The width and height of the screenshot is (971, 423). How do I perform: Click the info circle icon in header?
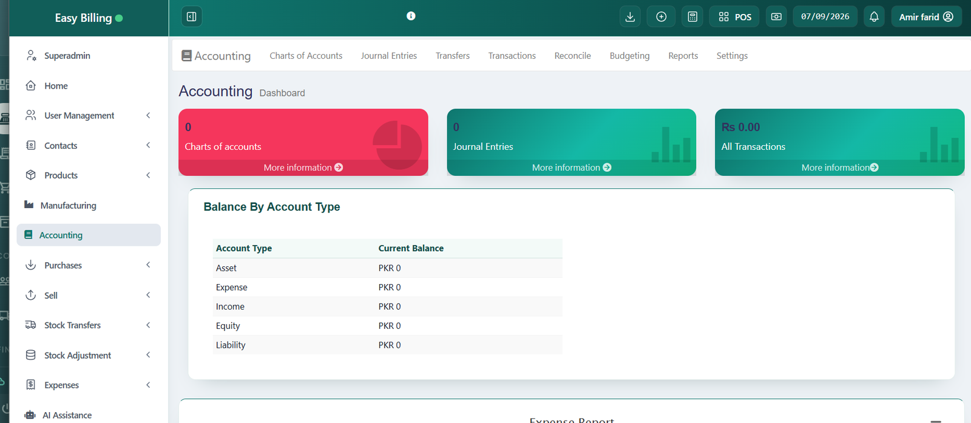tap(411, 16)
